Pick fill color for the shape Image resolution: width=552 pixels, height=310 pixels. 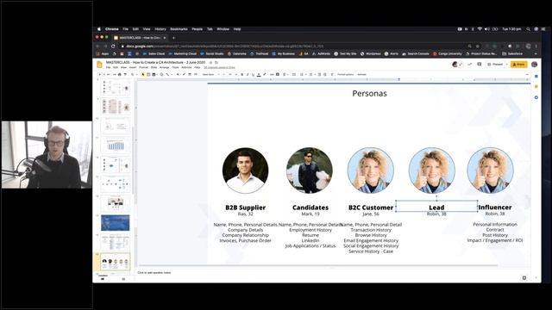[x=178, y=75]
